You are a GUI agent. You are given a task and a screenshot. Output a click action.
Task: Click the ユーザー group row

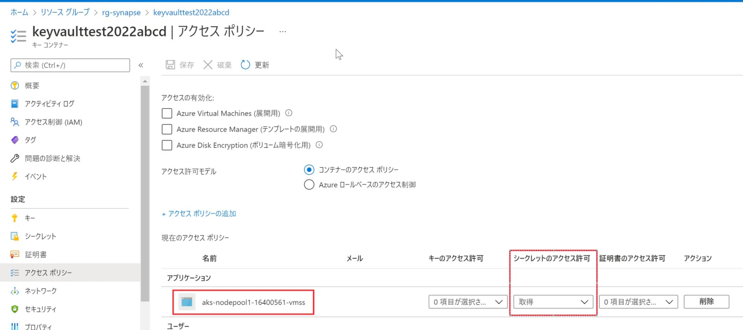(452, 325)
